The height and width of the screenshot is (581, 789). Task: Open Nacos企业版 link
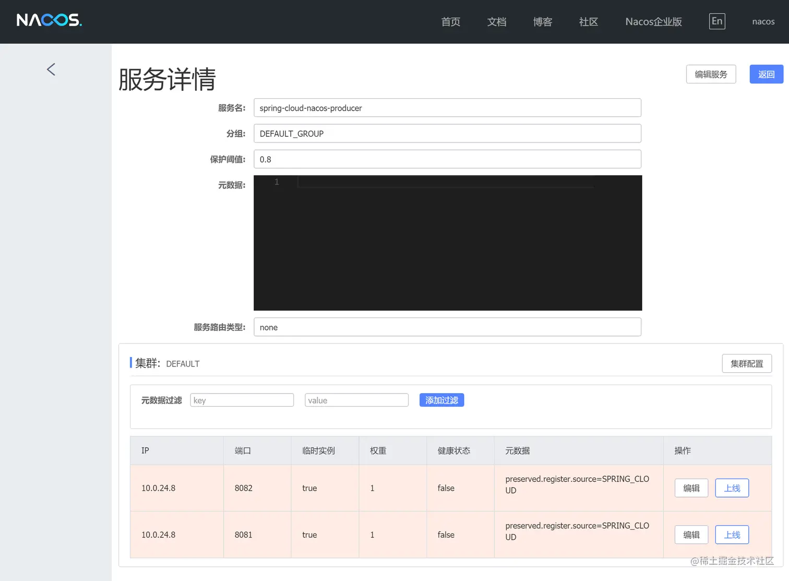coord(653,21)
